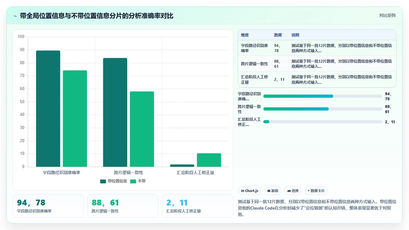Click the 跨片逻辑一致性 progress bar
The image size is (409, 230).
tap(323, 109)
